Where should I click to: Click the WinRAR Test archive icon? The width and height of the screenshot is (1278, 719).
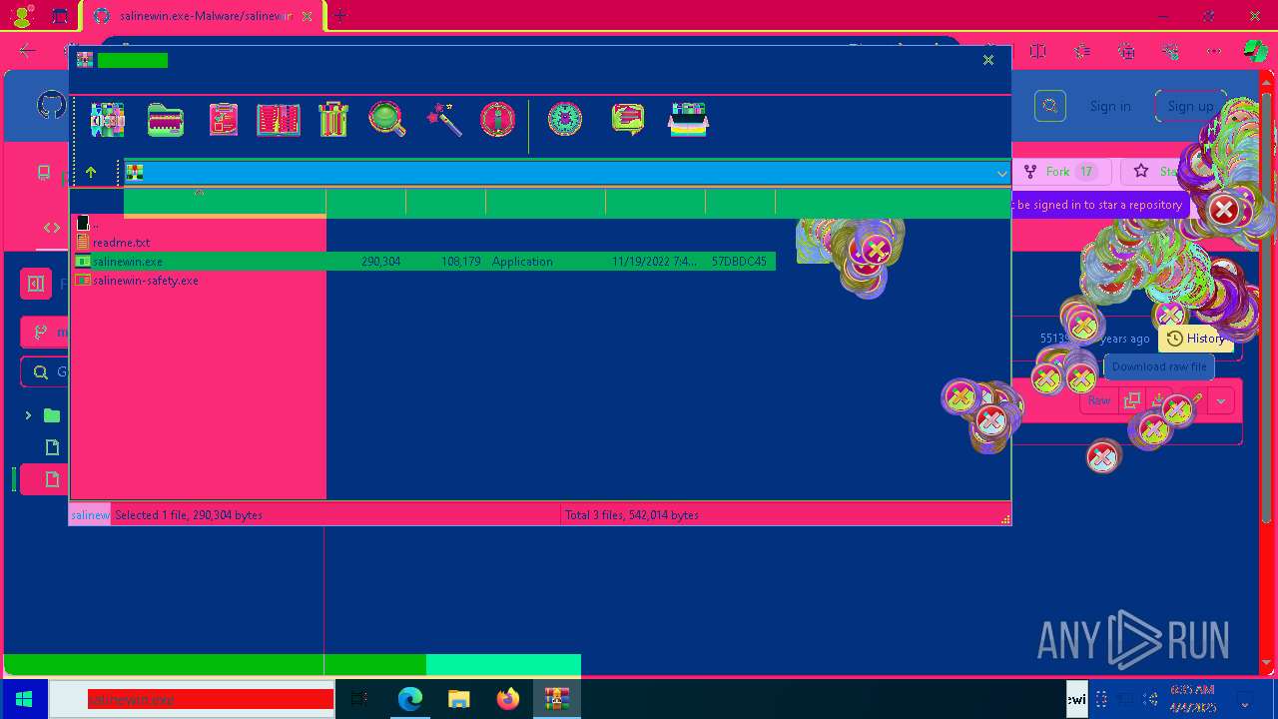click(223, 120)
